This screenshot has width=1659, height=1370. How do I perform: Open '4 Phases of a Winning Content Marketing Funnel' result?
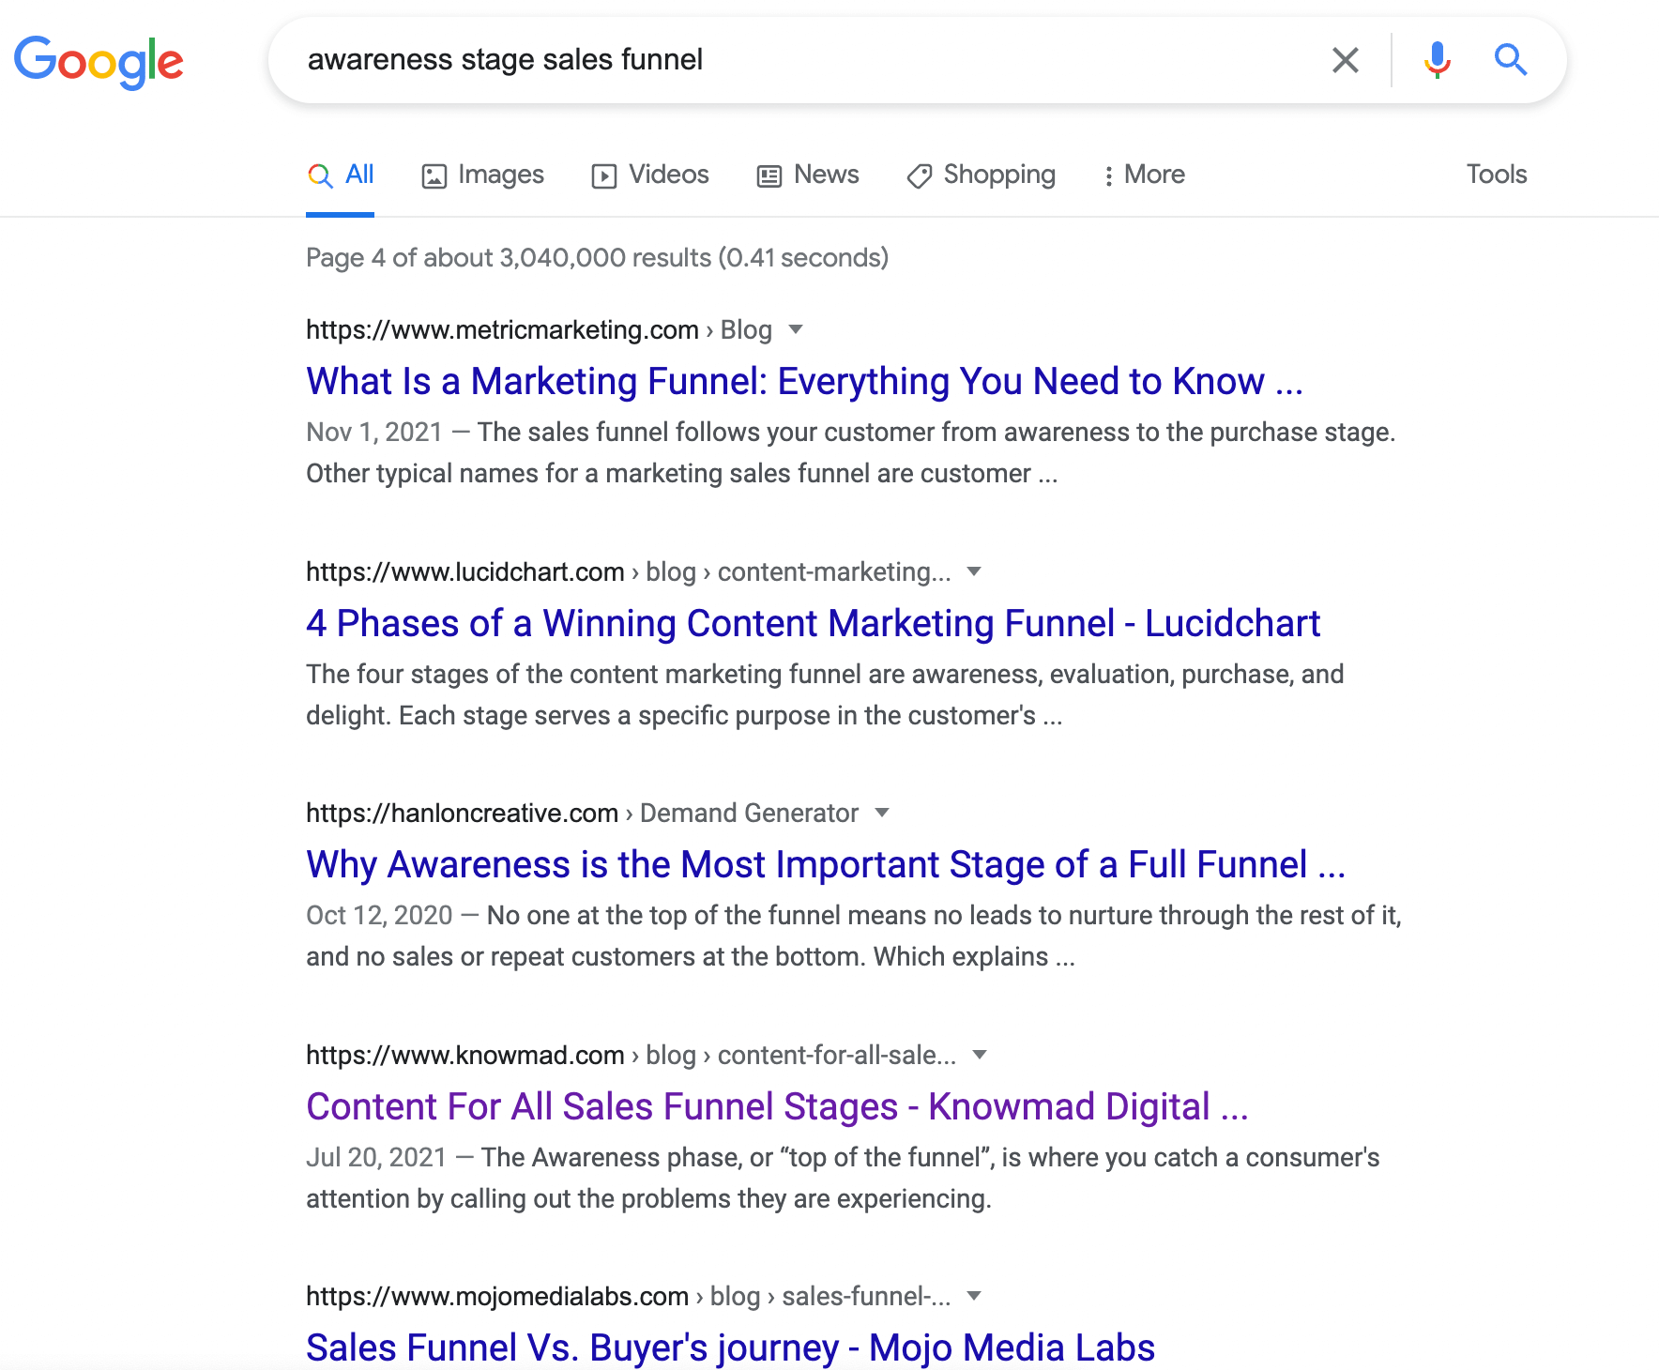click(814, 624)
